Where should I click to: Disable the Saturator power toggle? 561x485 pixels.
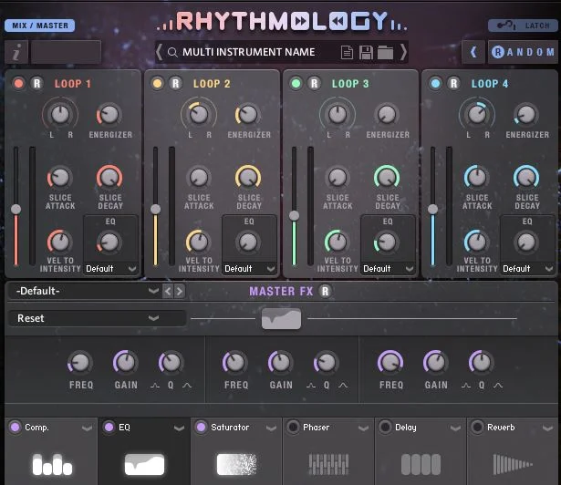pos(201,427)
